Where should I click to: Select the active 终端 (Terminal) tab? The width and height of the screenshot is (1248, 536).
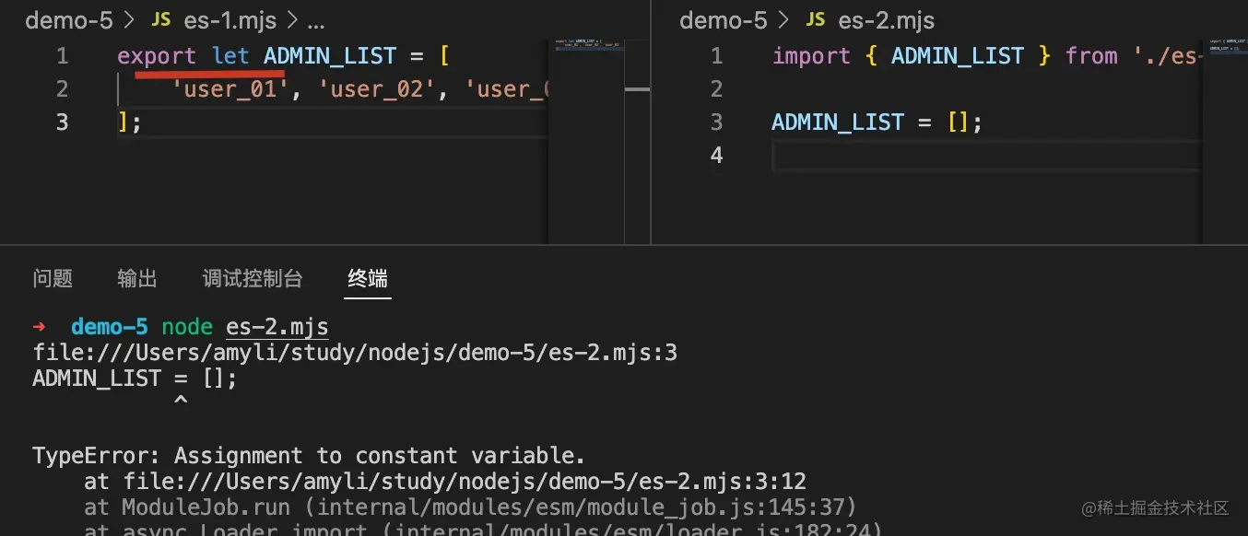coord(367,278)
